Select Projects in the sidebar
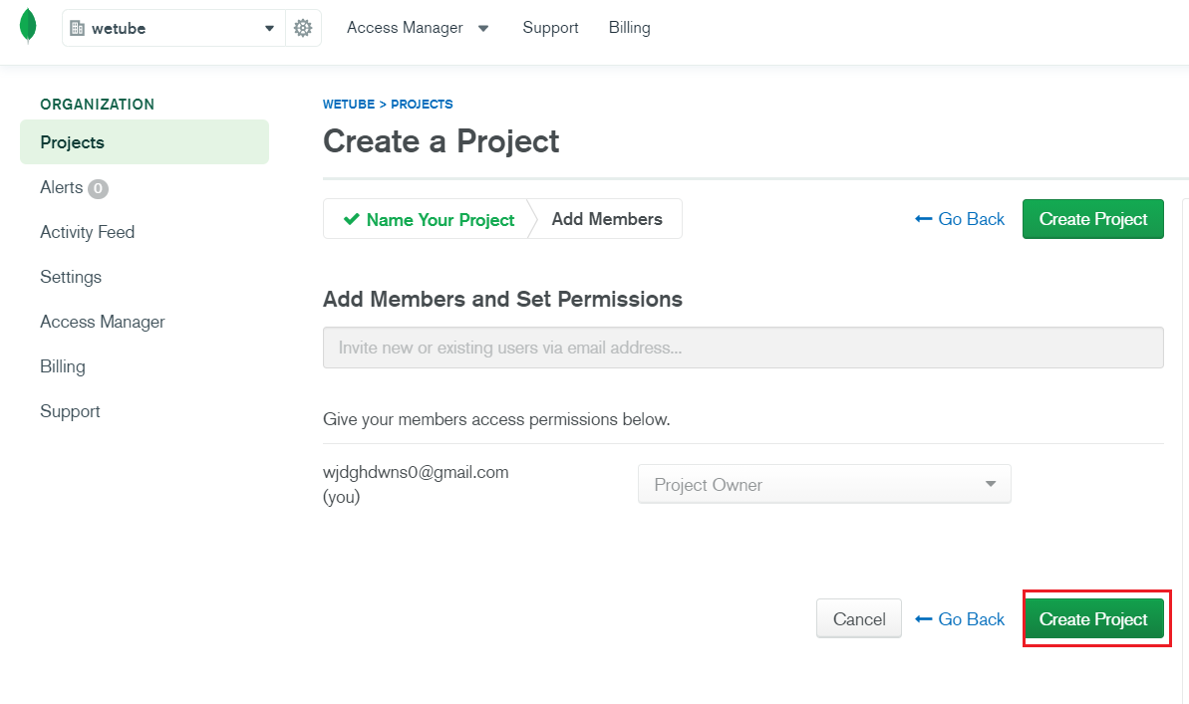Viewport: 1189px width, 704px height. pyautogui.click(x=73, y=142)
